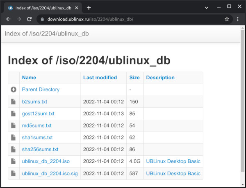Viewport: 246px width, 188px height.
Task: Sort the listing by Last modified
Action: coord(100,78)
